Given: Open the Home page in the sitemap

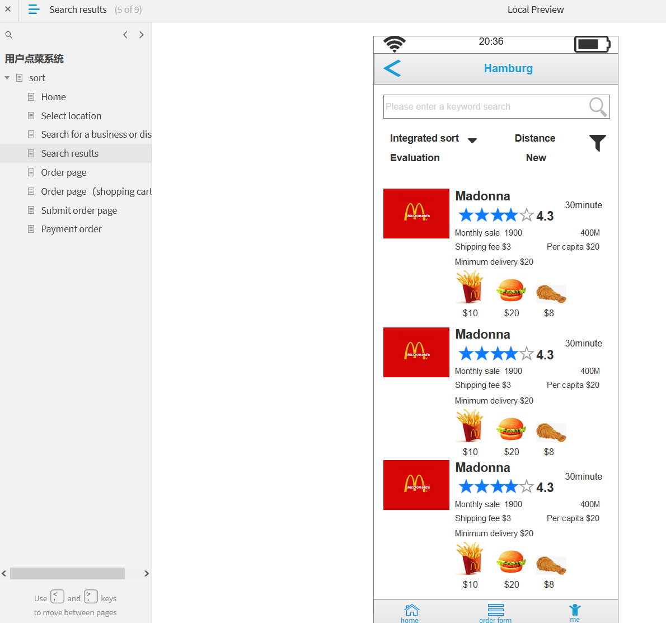Looking at the screenshot, I should click(54, 97).
